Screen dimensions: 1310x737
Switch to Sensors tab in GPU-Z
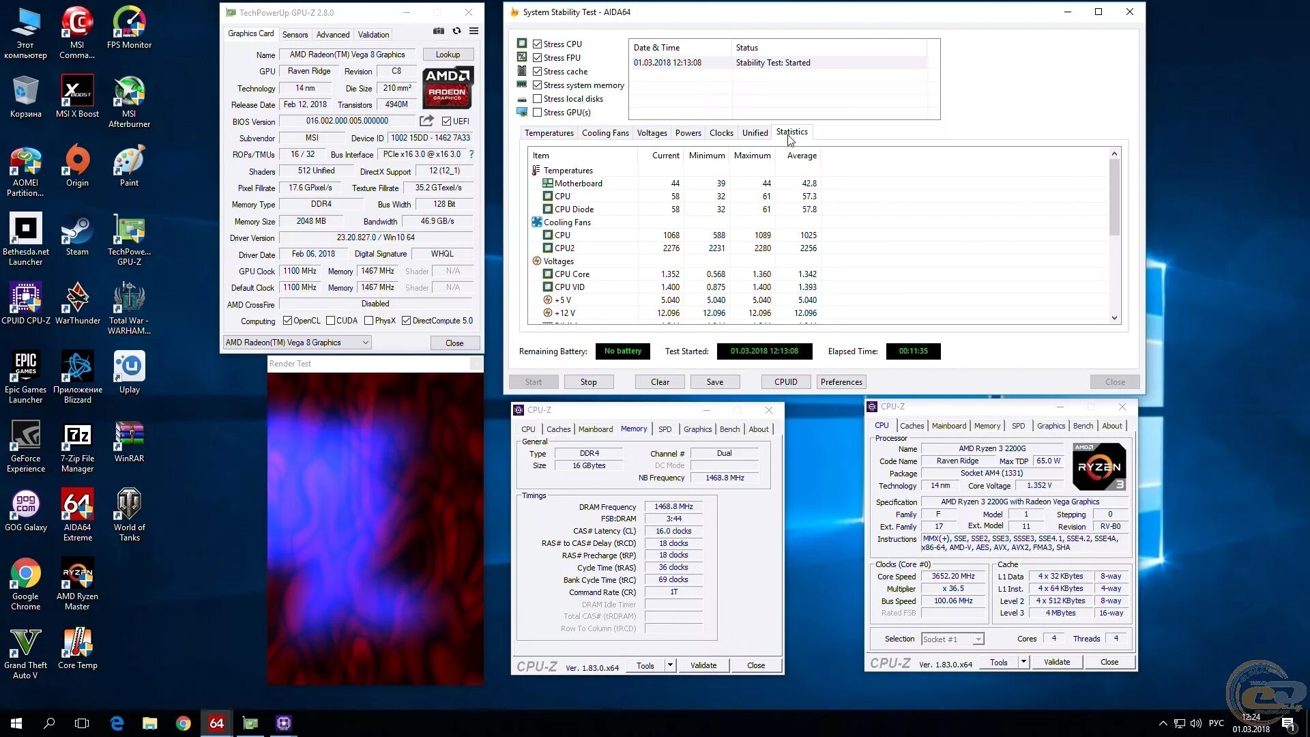click(x=295, y=34)
